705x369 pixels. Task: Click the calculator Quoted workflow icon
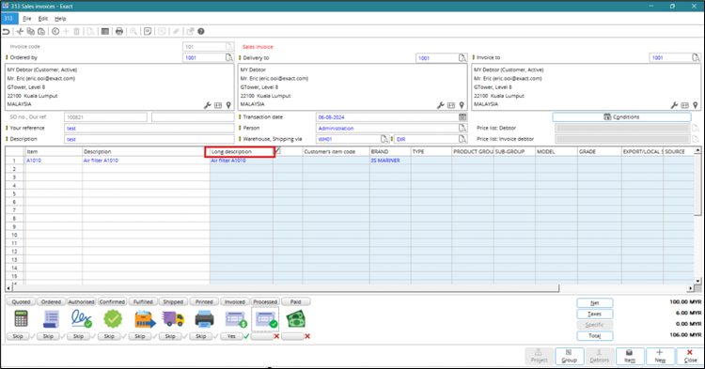pyautogui.click(x=21, y=319)
